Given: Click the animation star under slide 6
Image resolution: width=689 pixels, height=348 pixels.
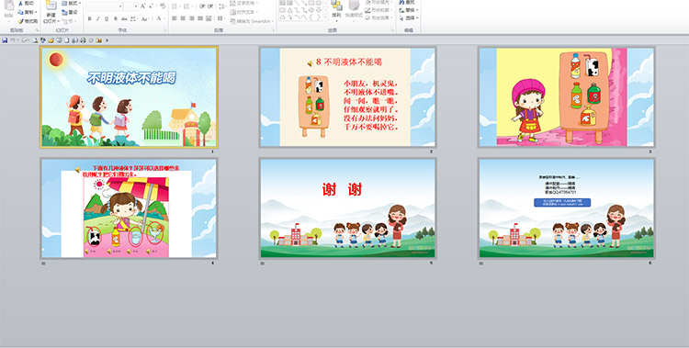Looking at the screenshot, I should tap(481, 264).
